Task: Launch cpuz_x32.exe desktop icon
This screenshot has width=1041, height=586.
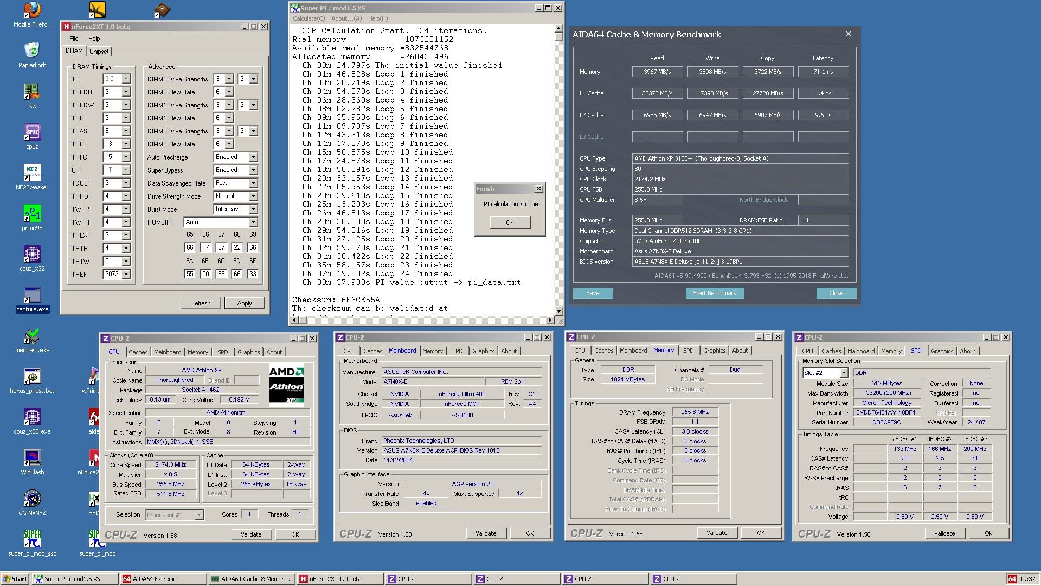Action: [32, 421]
